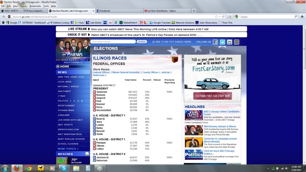Screen dimensions: 306x172
Task: Click the Twitter follow icon
Action: (222, 42)
